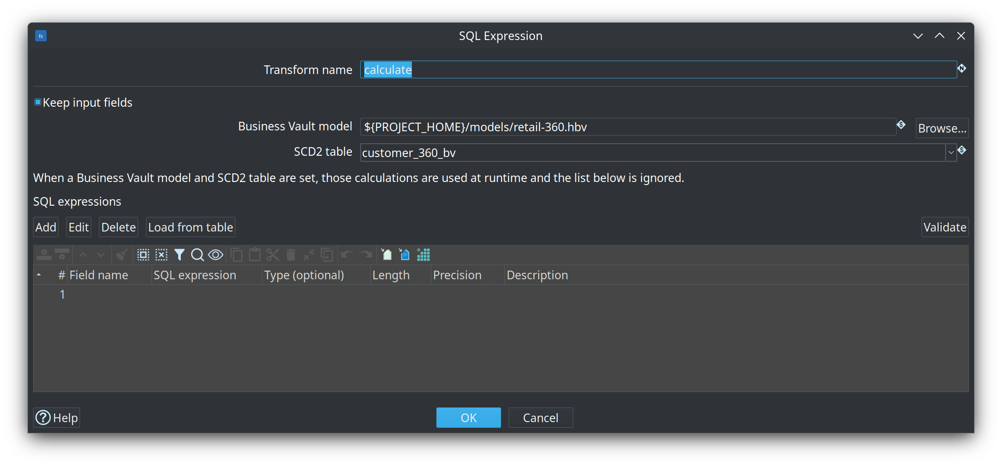
Task: Click the Cancel button
Action: coord(541,417)
